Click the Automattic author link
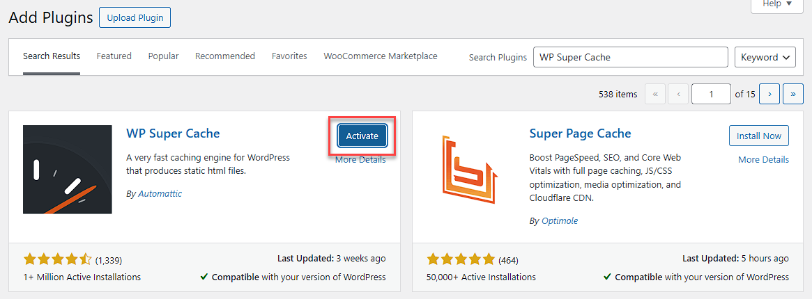Image resolution: width=812 pixels, height=299 pixels. click(159, 194)
